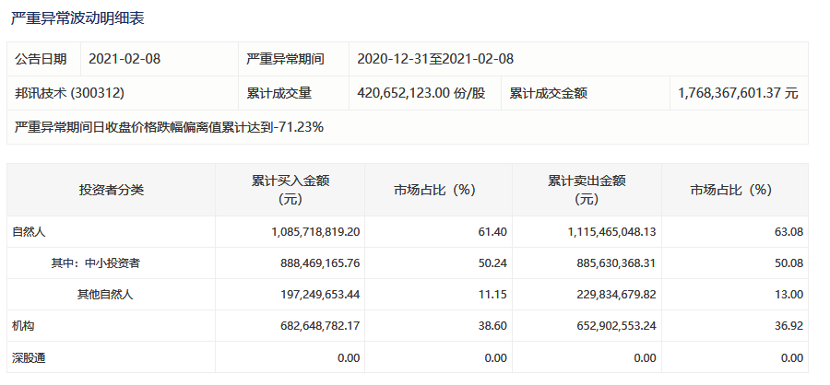Select the period 2020-12-31至2021-02-08
This screenshot has height=385, width=830.
pyautogui.click(x=435, y=59)
